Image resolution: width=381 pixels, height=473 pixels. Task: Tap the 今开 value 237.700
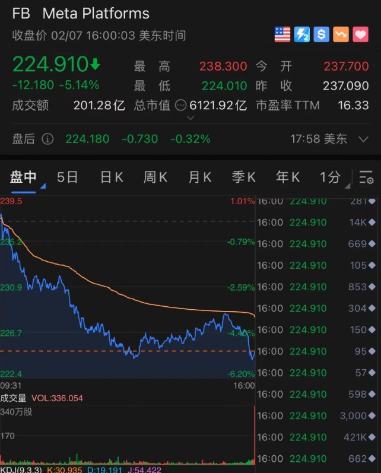tap(347, 66)
